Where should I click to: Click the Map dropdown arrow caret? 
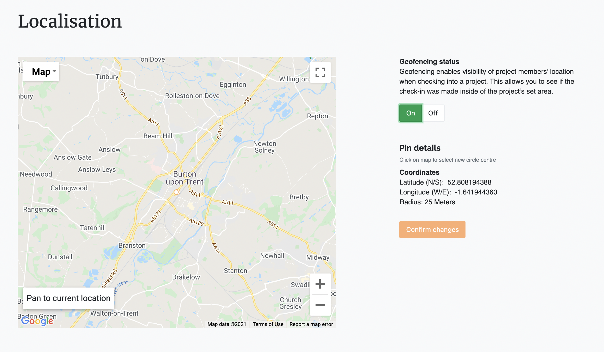pos(54,71)
